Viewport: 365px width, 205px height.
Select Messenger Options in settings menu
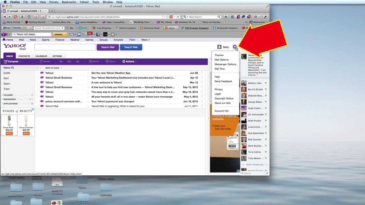[225, 64]
